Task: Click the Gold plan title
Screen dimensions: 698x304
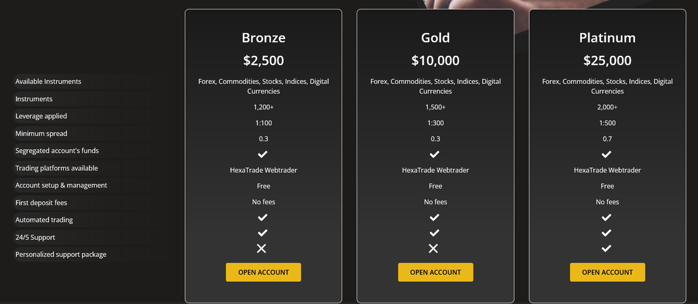Action: (436, 38)
